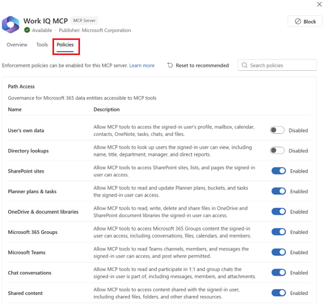Viewport: 325px width, 304px height.
Task: Select the SharePoint sites row name
Action: 26,171
